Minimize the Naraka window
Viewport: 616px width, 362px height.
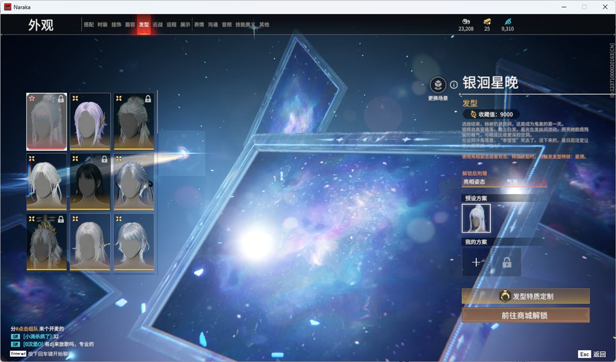(x=564, y=7)
